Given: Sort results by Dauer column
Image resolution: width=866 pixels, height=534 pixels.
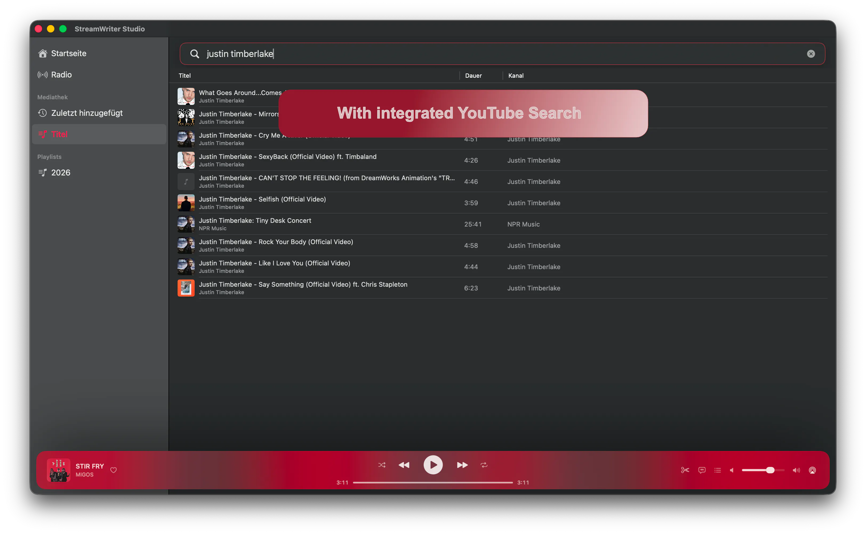Looking at the screenshot, I should [473, 76].
